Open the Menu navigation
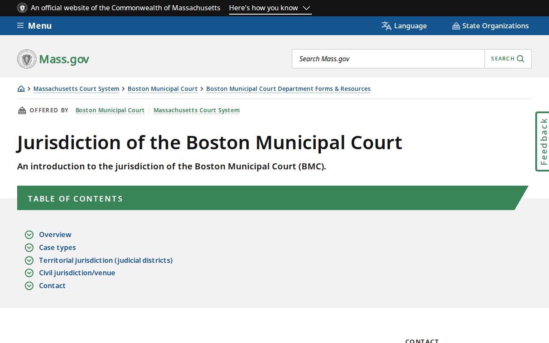 click(34, 26)
